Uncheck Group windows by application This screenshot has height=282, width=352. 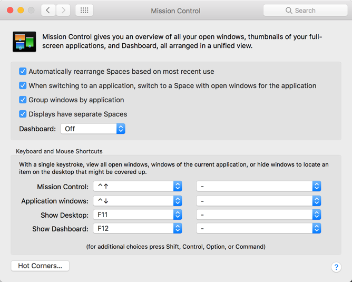click(x=23, y=100)
